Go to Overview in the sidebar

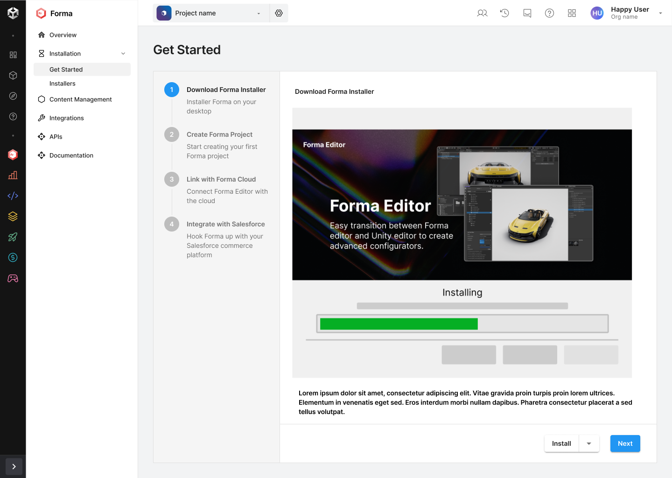click(x=82, y=35)
